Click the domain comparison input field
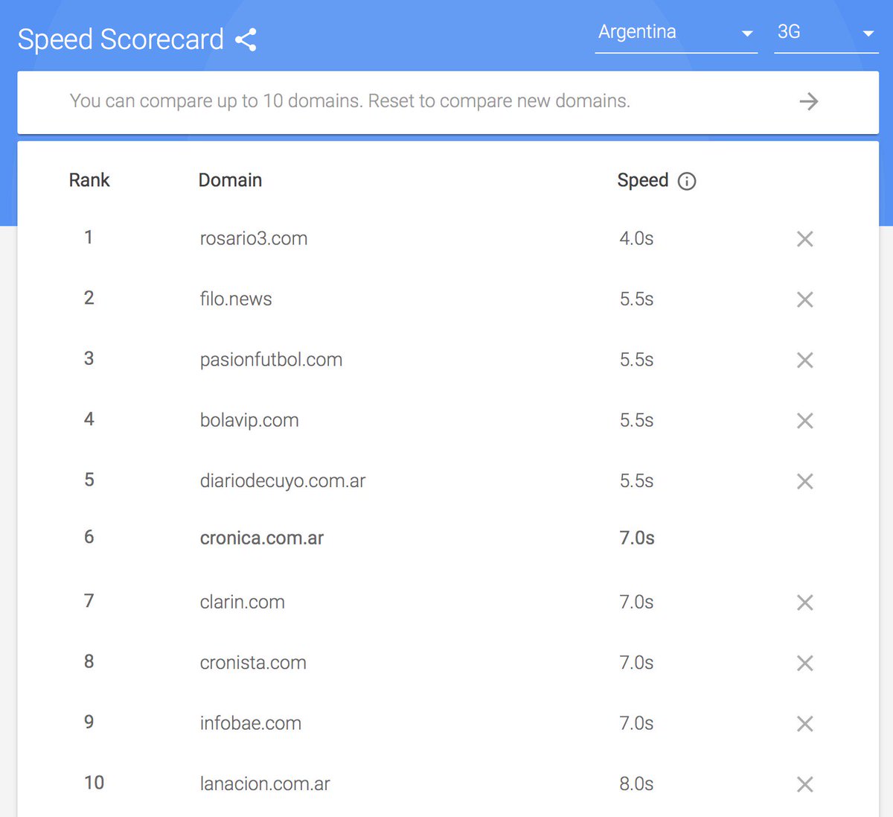Image resolution: width=893 pixels, height=817 pixels. [x=448, y=102]
